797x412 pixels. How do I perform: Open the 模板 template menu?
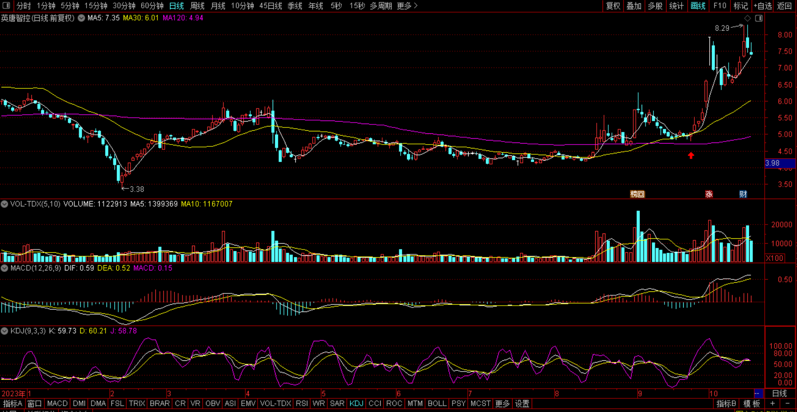[752, 404]
